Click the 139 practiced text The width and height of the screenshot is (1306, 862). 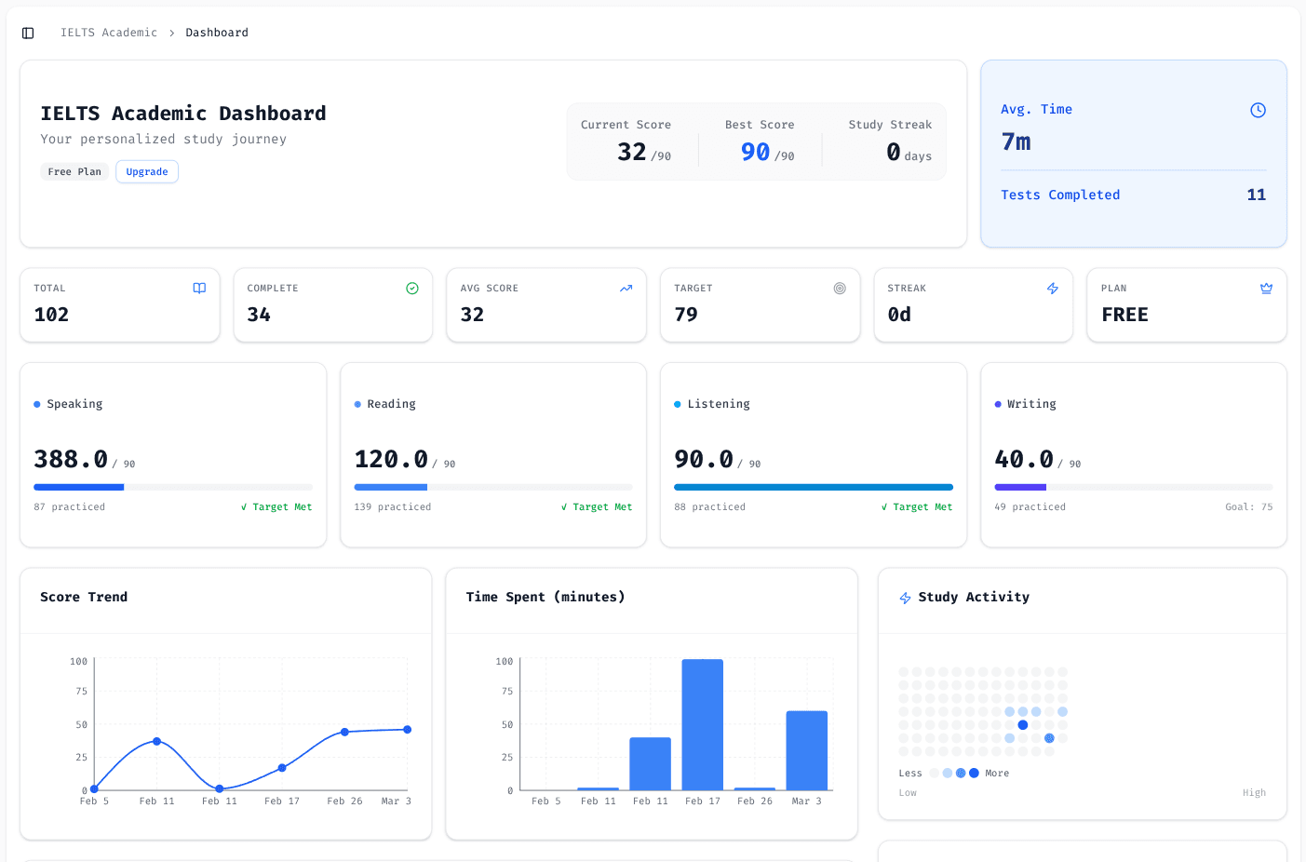coord(393,507)
